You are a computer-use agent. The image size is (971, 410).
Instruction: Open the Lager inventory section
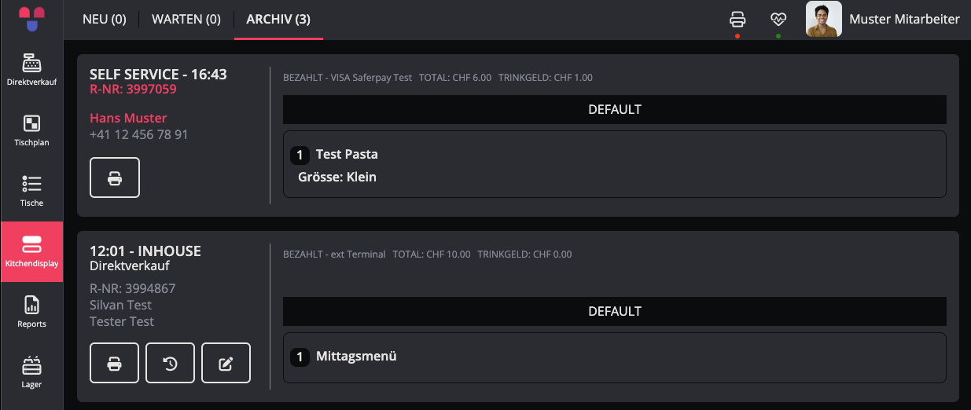click(31, 372)
